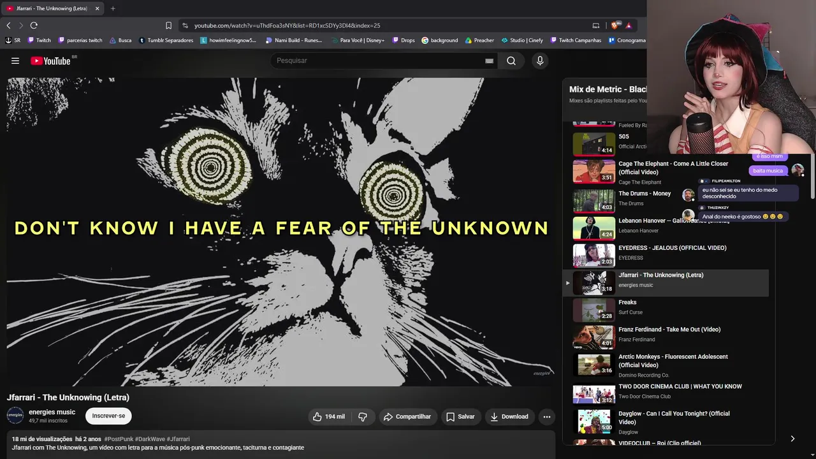Click the #Jfarrari hashtag
Screen dimensions: 816x459
point(178,439)
